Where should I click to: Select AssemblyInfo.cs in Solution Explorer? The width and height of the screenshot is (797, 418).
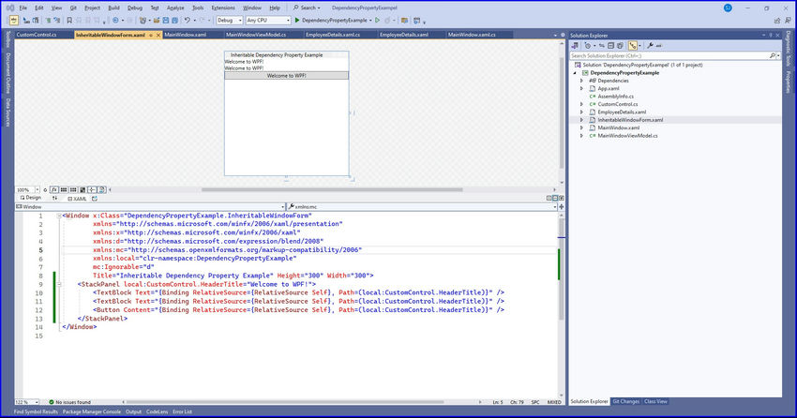(615, 97)
